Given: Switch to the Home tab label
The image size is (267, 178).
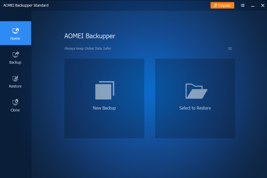Looking at the screenshot, I should coord(15,39).
